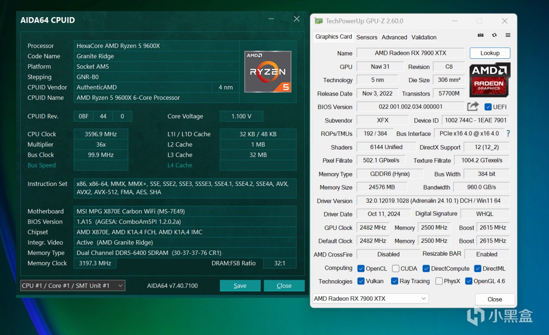The width and height of the screenshot is (549, 335).
Task: Click the Ryzen 5 badge in AIDA64
Action: pos(268,72)
